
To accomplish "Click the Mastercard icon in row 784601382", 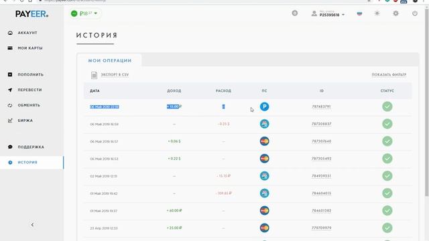I will 264,211.
